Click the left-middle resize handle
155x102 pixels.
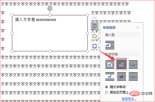[x=12, y=33]
